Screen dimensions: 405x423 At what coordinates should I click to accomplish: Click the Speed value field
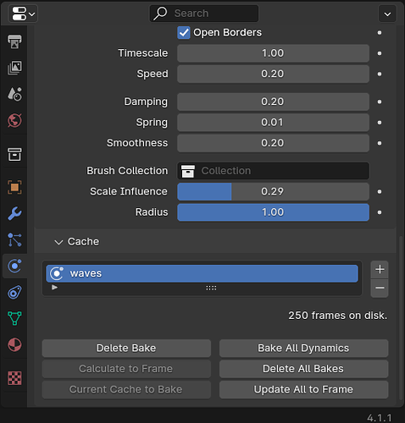(273, 74)
